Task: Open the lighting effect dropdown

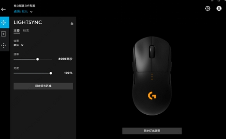Action: coord(18,45)
